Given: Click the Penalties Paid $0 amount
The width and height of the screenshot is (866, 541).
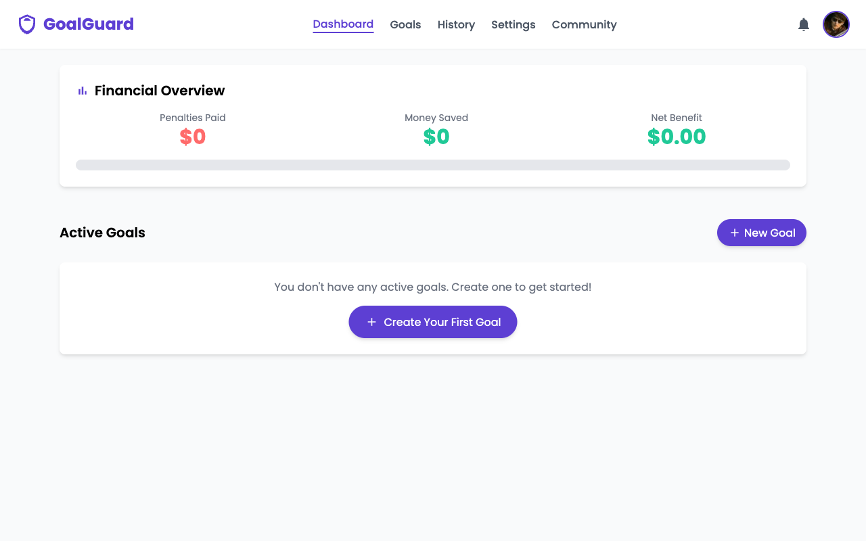Looking at the screenshot, I should [192, 137].
